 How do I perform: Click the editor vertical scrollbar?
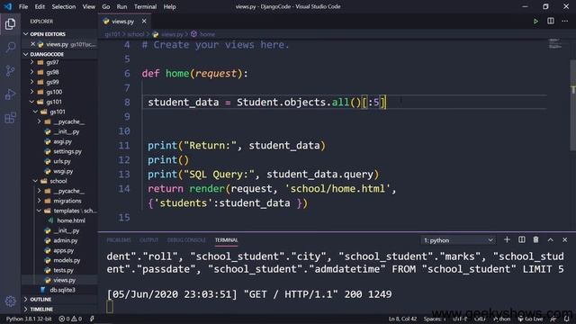coord(572,105)
